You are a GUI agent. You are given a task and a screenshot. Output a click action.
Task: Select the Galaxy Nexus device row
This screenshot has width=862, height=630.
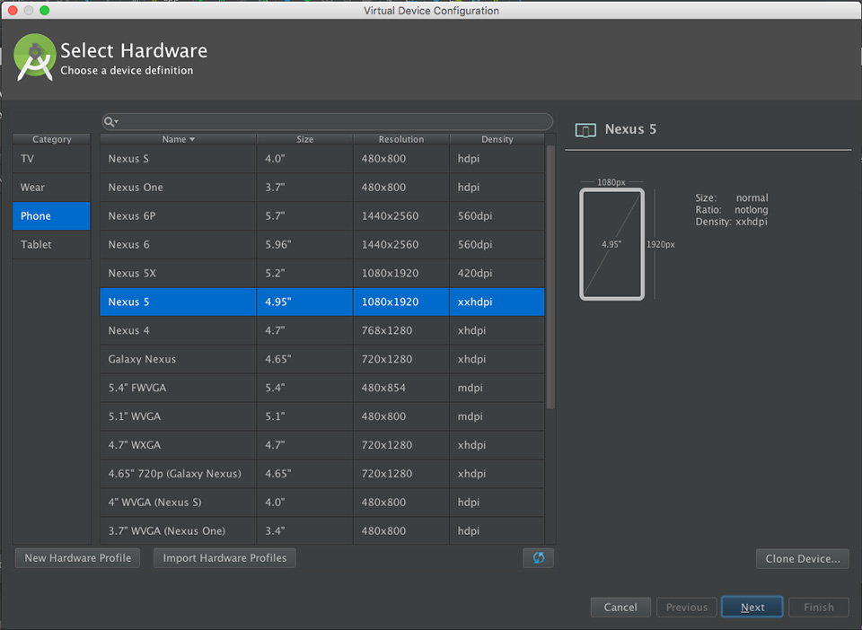click(x=322, y=359)
